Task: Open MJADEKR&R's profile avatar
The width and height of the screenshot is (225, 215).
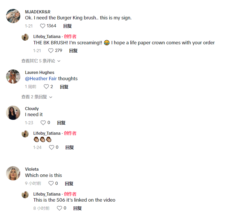Action: 13,16
